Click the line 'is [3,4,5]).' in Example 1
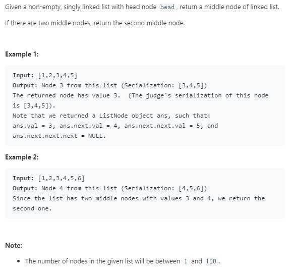Viewport: 292px width, 274px height. pyautogui.click(x=34, y=105)
